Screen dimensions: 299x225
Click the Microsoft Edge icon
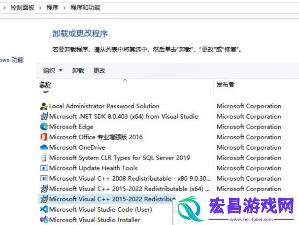(x=44, y=127)
